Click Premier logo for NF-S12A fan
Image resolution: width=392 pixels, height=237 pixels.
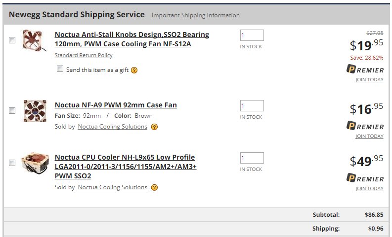pyautogui.click(x=365, y=69)
